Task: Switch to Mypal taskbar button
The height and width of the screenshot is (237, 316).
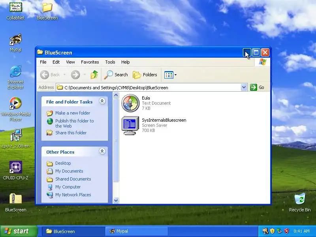Action: pyautogui.click(x=136, y=231)
